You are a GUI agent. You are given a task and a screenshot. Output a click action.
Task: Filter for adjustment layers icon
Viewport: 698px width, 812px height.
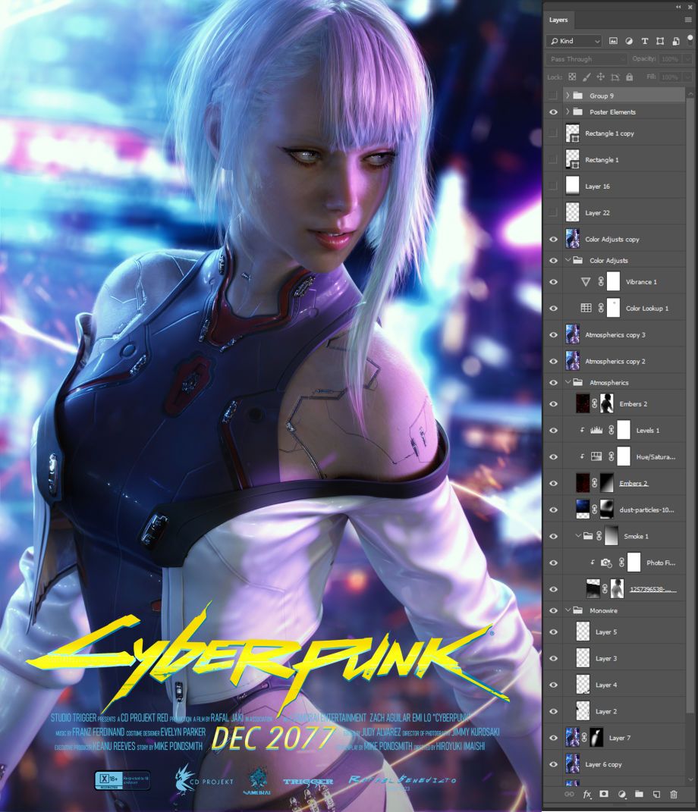pyautogui.click(x=629, y=41)
